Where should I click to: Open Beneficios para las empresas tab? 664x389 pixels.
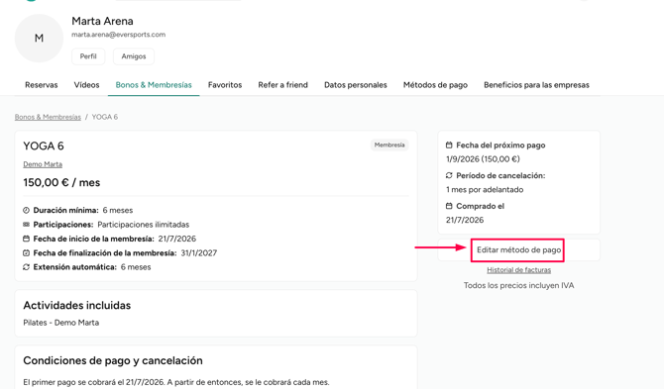coord(536,85)
